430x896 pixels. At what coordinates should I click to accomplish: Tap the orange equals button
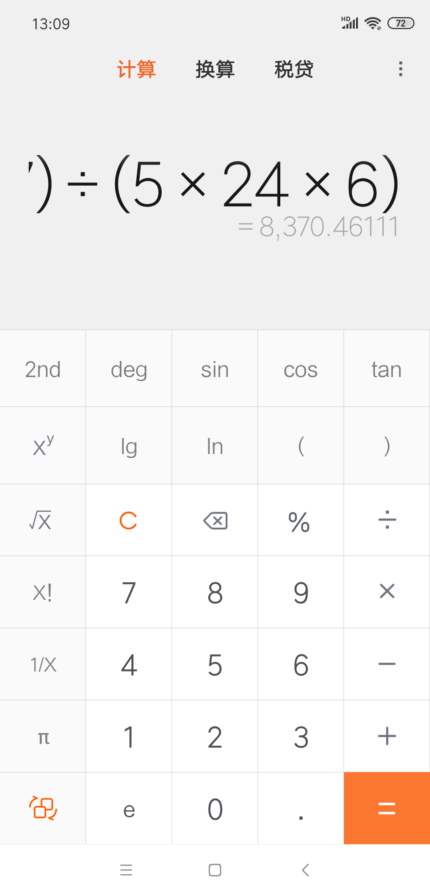point(387,808)
